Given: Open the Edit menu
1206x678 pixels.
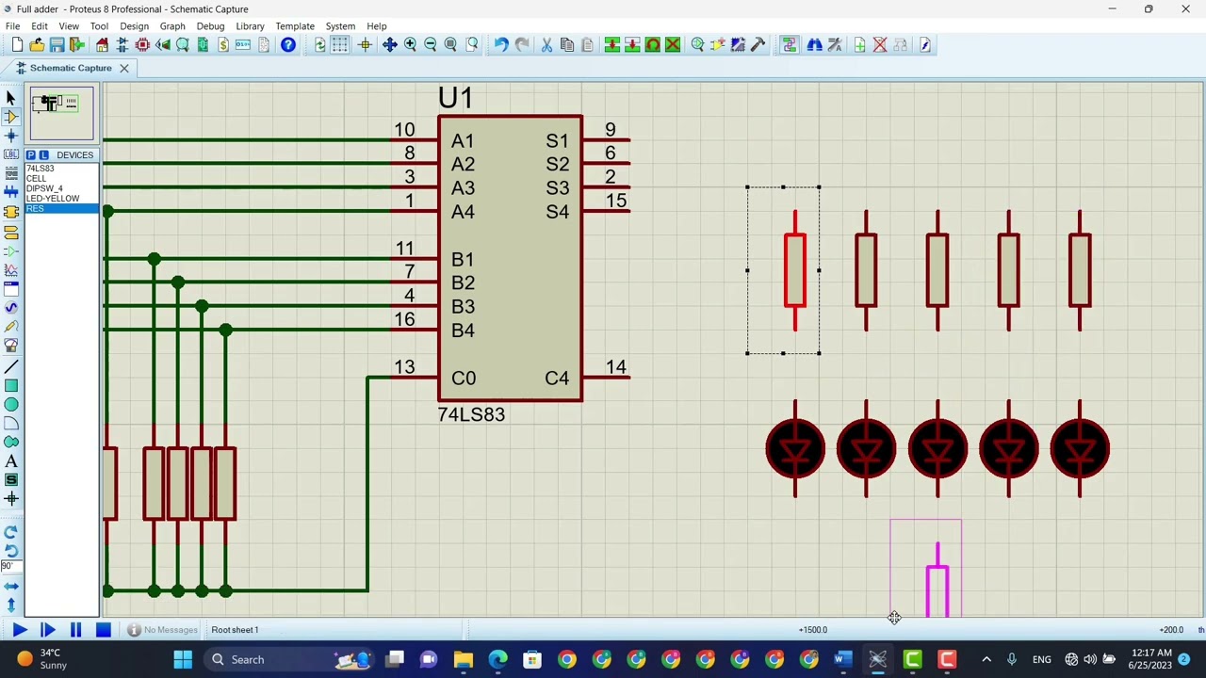Looking at the screenshot, I should click(x=40, y=26).
